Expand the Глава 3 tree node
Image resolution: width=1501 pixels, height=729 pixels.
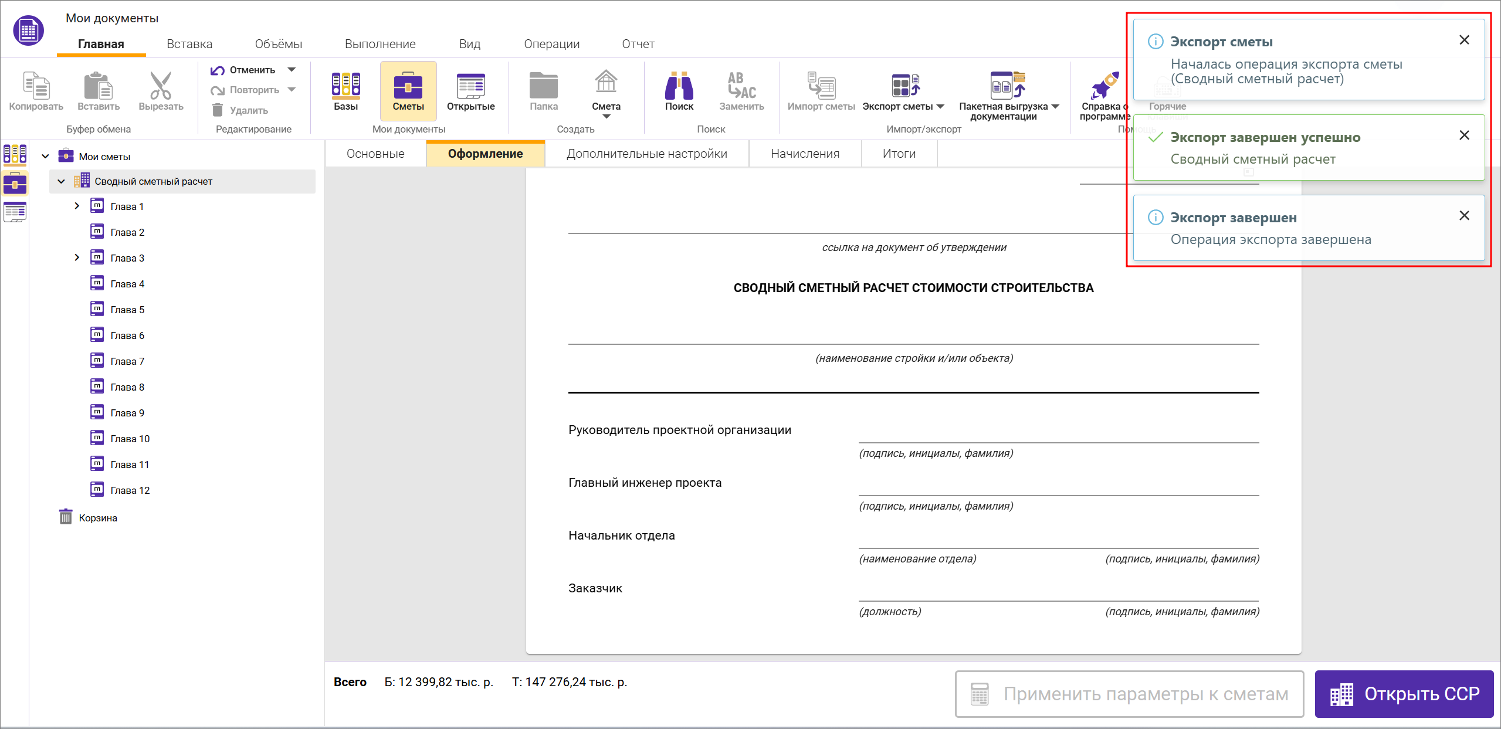(x=77, y=257)
